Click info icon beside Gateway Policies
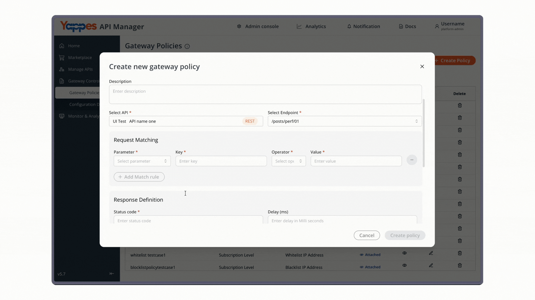The image size is (535, 300). tap(187, 46)
